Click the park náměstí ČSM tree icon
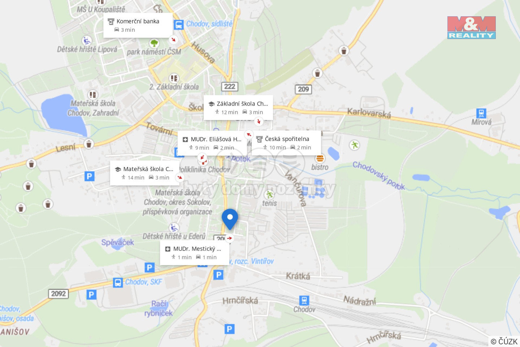The image size is (520, 347). (x=154, y=43)
